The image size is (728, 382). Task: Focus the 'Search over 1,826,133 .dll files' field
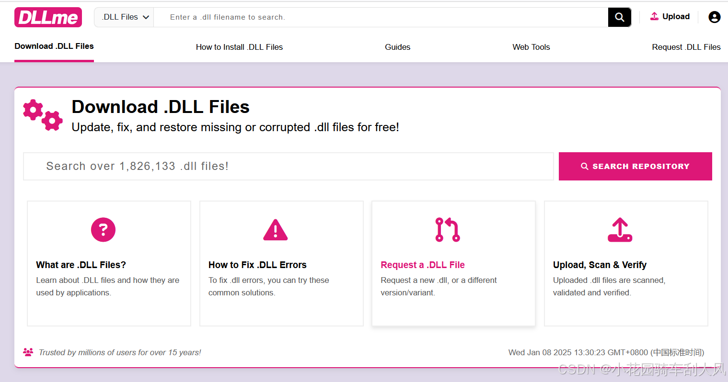click(289, 166)
